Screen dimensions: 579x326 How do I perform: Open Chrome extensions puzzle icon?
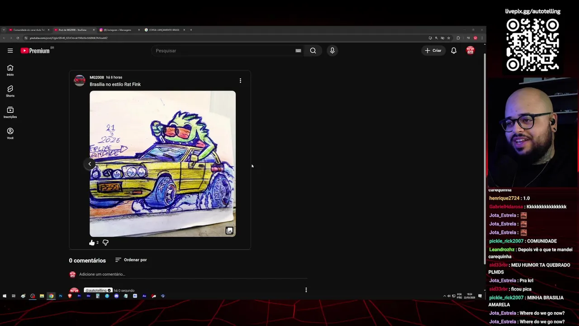[x=458, y=38]
